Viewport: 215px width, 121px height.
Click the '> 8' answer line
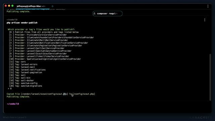click(x=10, y=89)
